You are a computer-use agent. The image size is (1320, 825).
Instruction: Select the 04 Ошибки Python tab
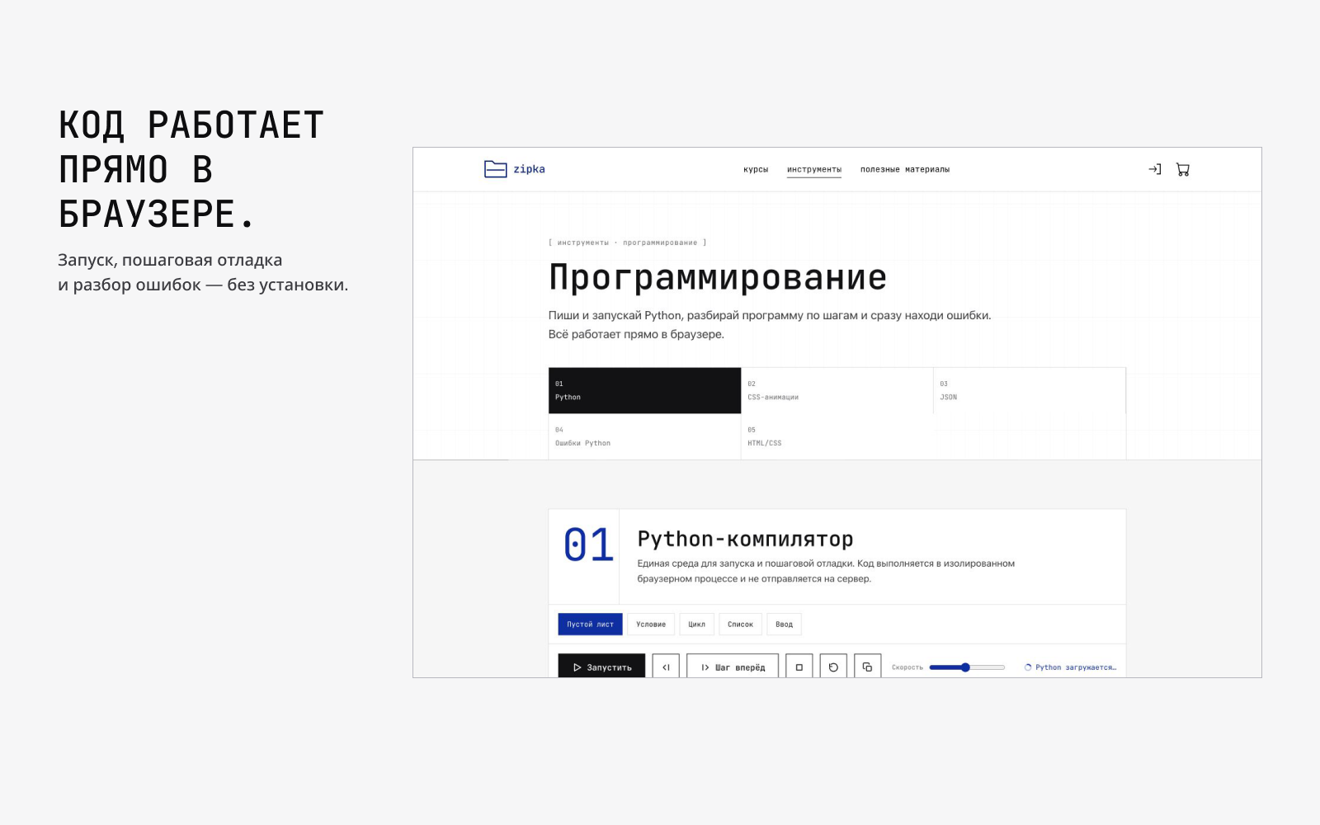tap(644, 436)
